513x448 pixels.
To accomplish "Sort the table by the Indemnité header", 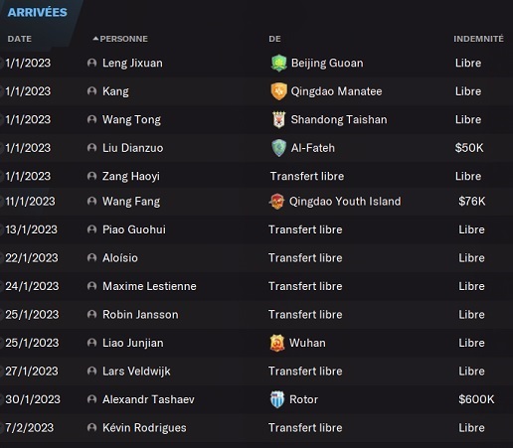I will [478, 39].
